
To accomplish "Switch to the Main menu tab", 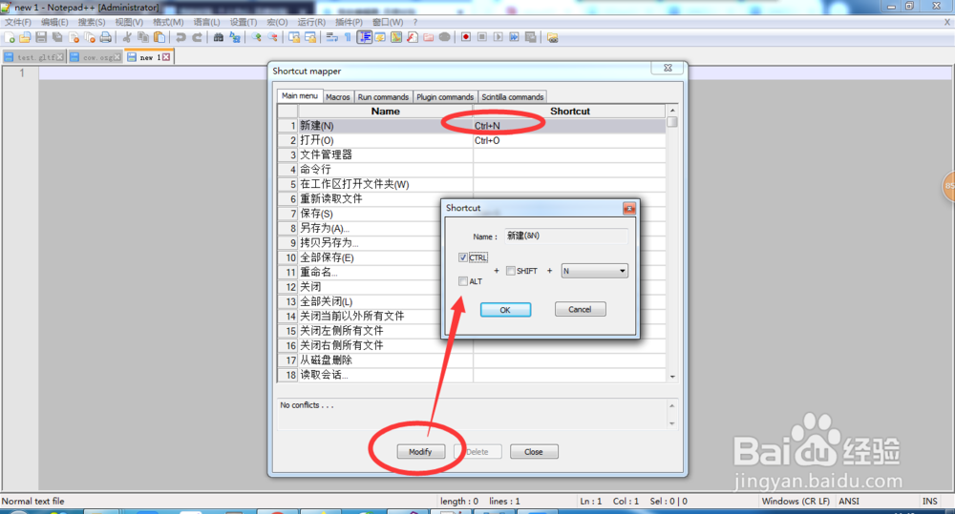I will click(299, 96).
